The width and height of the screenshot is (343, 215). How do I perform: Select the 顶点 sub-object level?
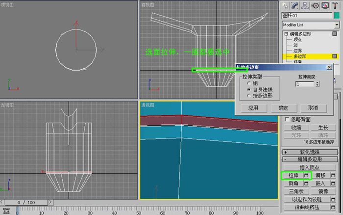click(297, 39)
